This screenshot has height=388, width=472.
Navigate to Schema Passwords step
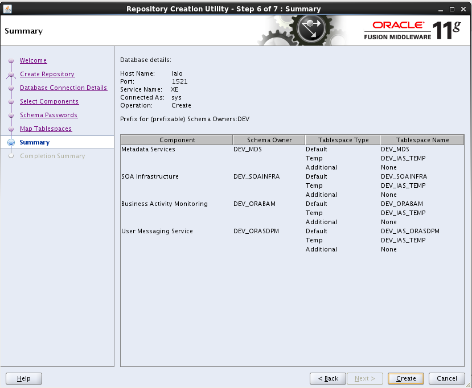(48, 115)
